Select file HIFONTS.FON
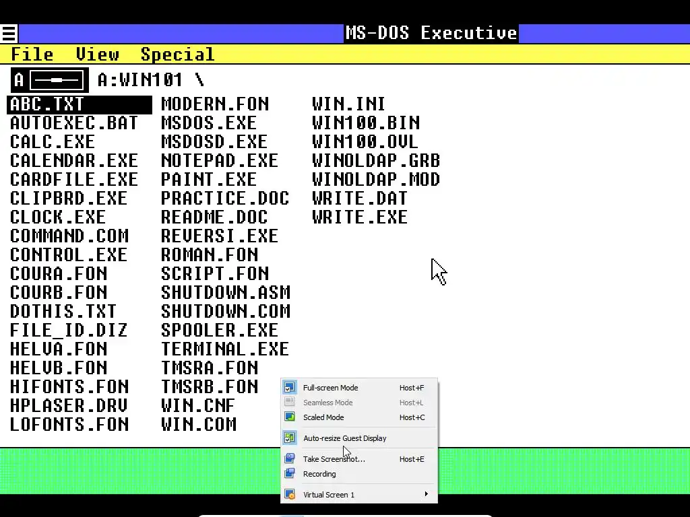 click(x=69, y=387)
